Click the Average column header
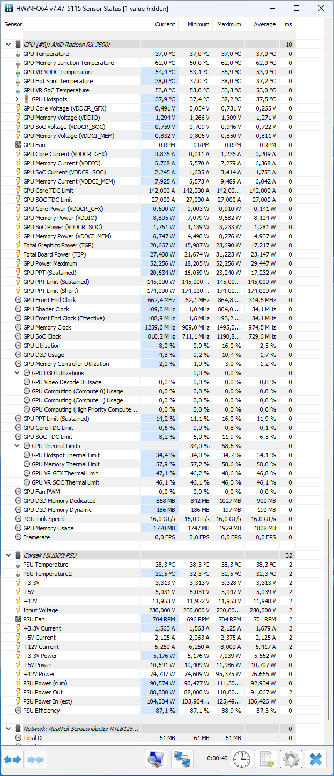Image resolution: width=334 pixels, height=776 pixels. (x=262, y=24)
